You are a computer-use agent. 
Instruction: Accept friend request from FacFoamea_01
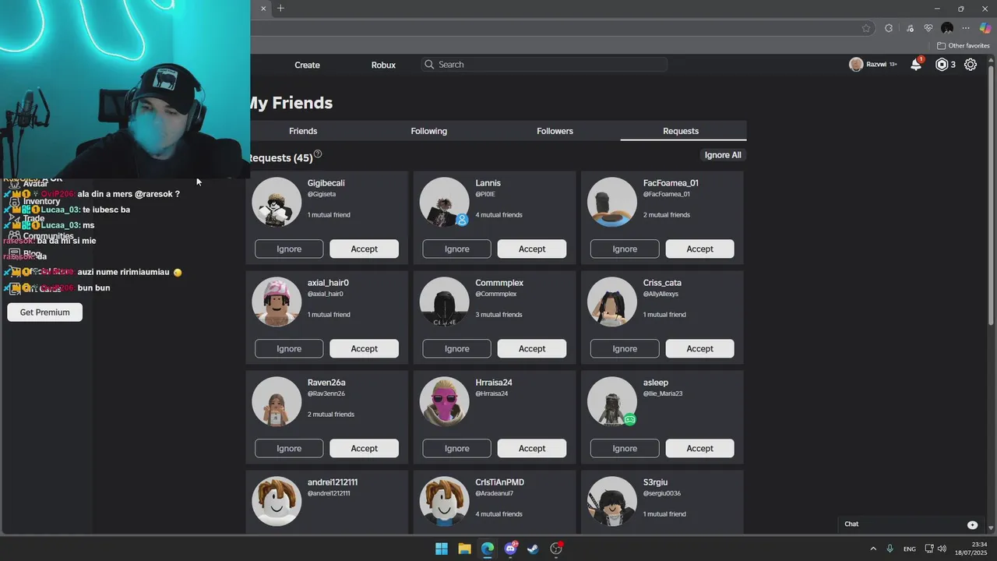point(699,249)
